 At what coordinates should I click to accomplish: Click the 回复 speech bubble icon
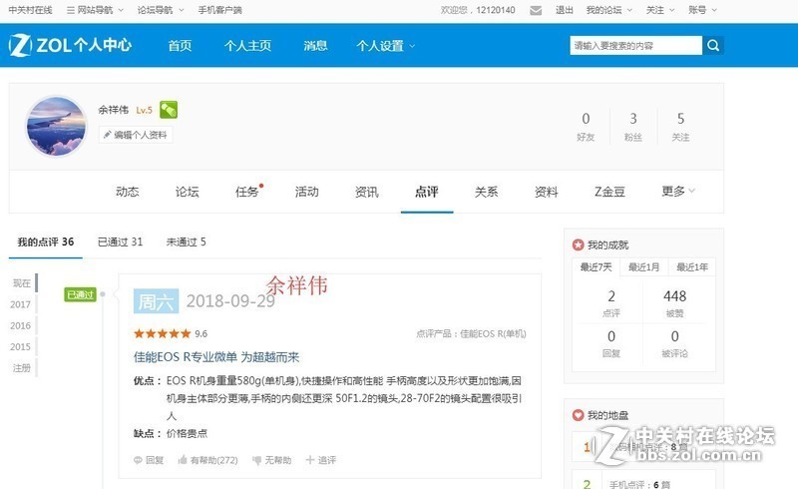[139, 460]
